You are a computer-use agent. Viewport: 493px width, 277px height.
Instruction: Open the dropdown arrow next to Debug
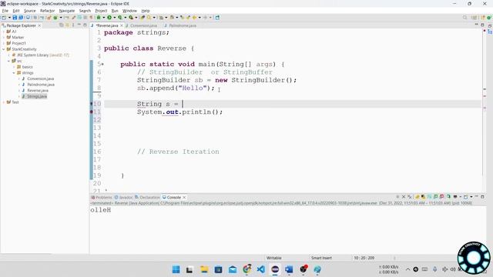coord(104,18)
